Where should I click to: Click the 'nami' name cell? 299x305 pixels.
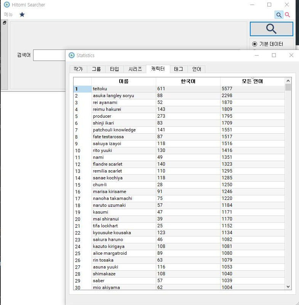pyautogui.click(x=124, y=157)
